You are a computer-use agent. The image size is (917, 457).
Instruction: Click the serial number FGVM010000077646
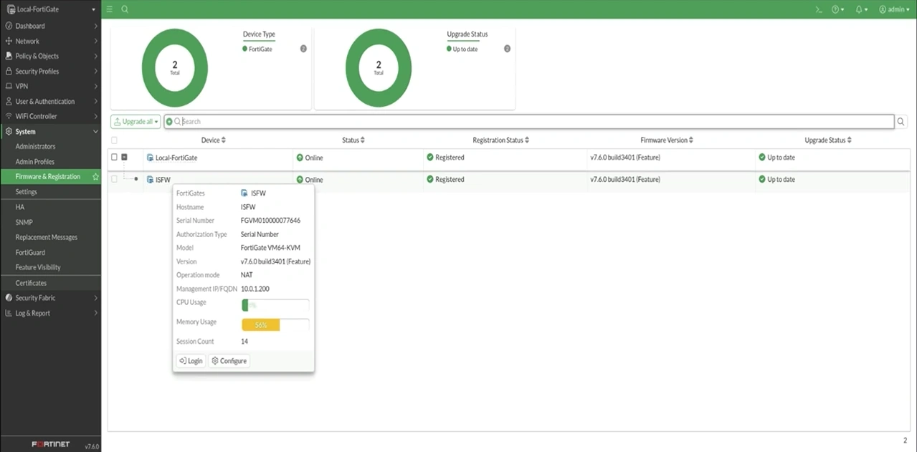[271, 221]
